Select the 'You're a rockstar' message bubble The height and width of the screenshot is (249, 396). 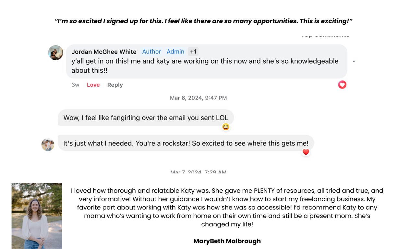pos(186,143)
